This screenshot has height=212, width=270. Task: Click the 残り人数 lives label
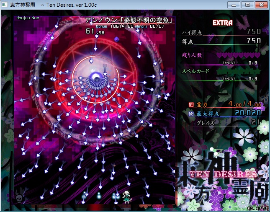point(192,55)
